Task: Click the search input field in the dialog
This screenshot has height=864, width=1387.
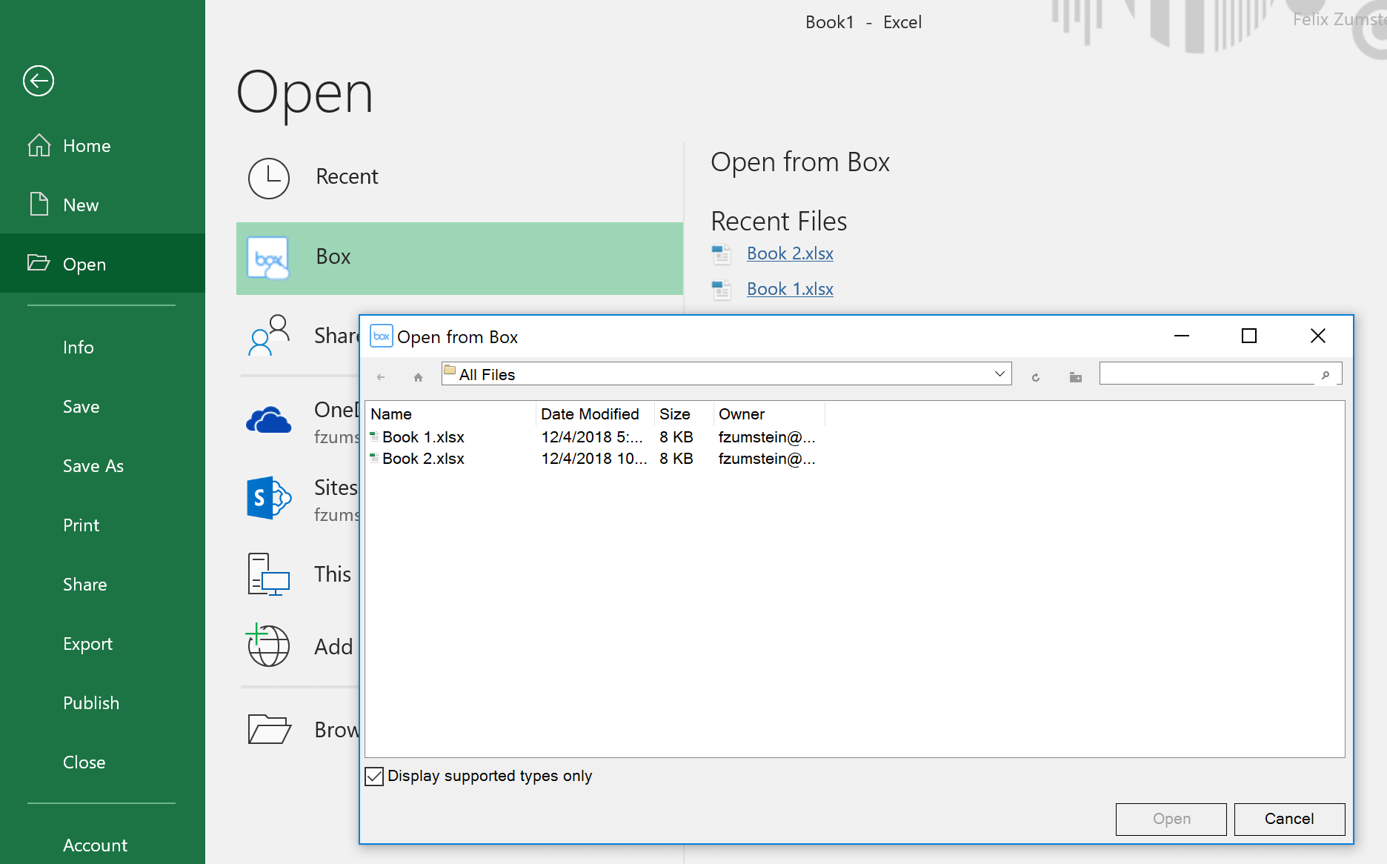Action: click(1208, 374)
